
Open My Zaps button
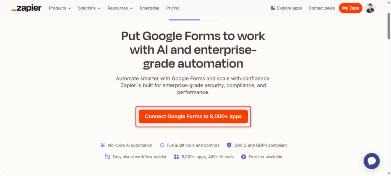[x=350, y=8]
